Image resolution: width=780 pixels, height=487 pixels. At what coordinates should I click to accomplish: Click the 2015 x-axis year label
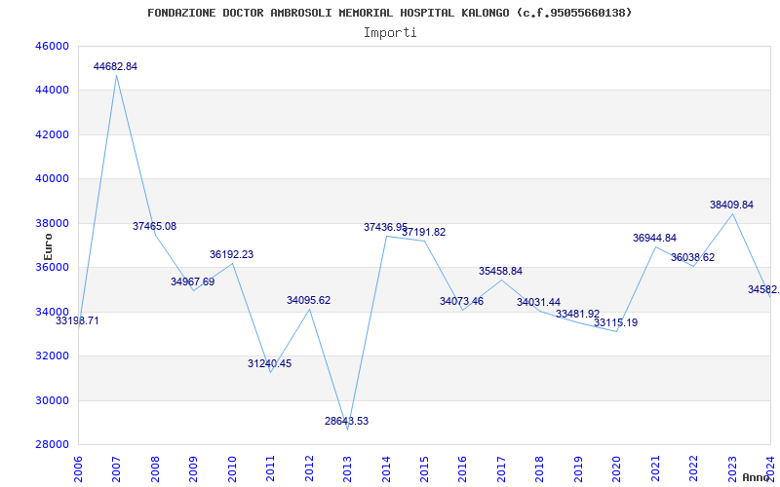tap(424, 469)
